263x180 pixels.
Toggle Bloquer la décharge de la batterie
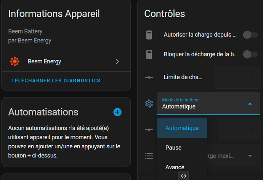[250, 55]
